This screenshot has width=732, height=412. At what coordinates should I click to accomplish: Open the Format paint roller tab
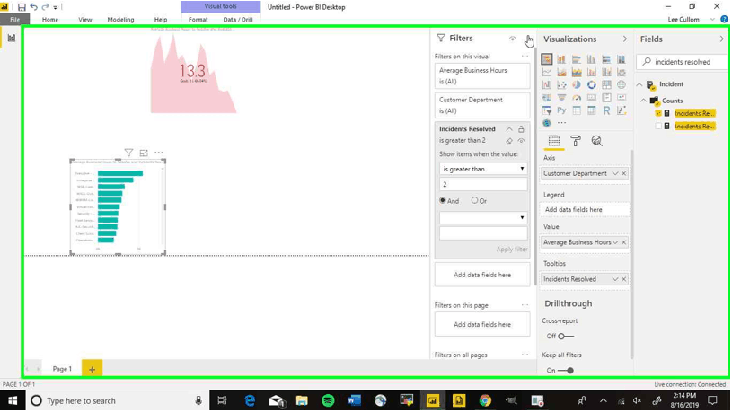tap(576, 141)
